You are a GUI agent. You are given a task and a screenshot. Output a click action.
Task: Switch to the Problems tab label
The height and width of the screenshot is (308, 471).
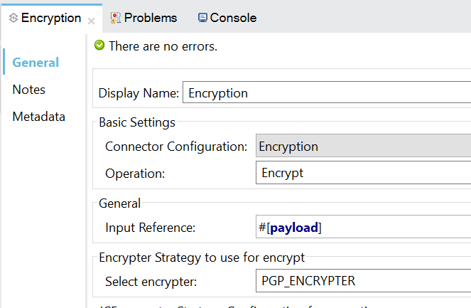click(151, 18)
